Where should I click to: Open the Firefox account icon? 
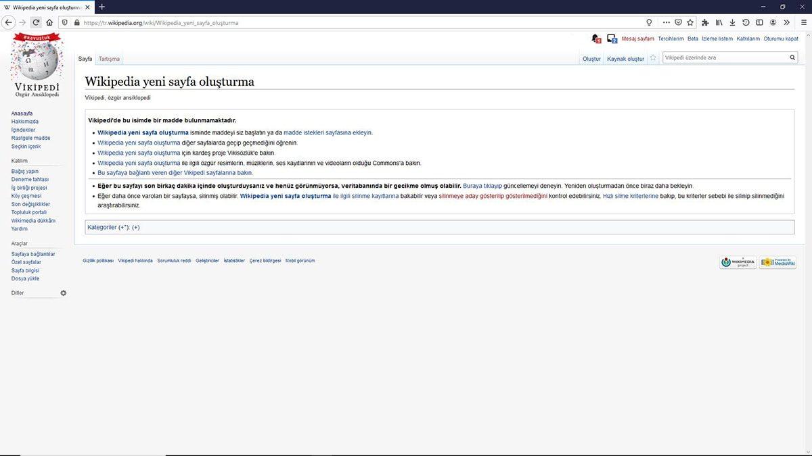pyautogui.click(x=773, y=22)
